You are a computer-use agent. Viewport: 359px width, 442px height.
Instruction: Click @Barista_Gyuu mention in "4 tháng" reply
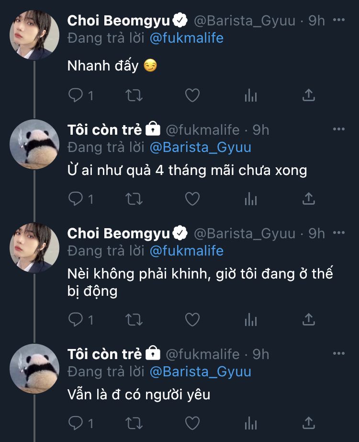[200, 147]
